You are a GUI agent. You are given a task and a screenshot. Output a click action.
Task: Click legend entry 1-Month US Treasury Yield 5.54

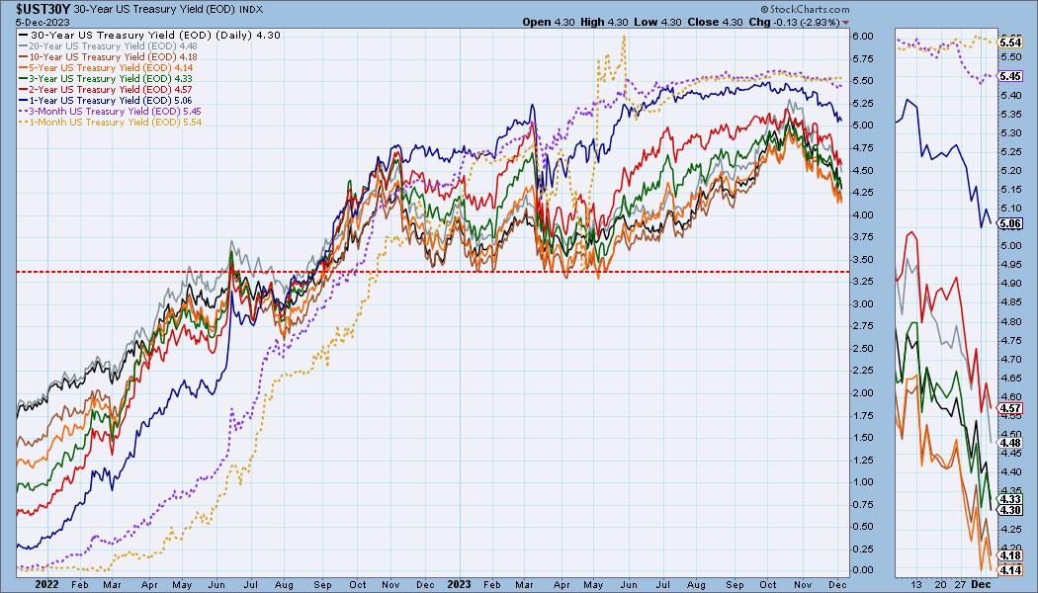click(x=111, y=122)
